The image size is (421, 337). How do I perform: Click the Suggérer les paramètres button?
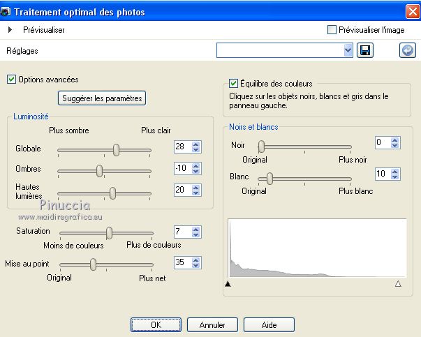pyautogui.click(x=102, y=98)
